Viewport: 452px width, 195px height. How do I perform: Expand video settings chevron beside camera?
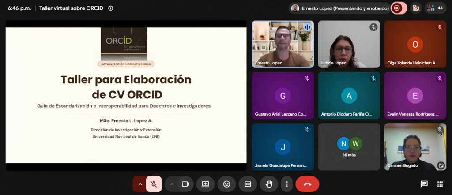pos(172,184)
